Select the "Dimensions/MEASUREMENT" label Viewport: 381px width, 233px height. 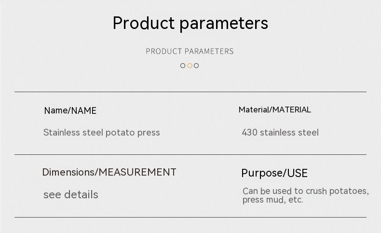[109, 172]
